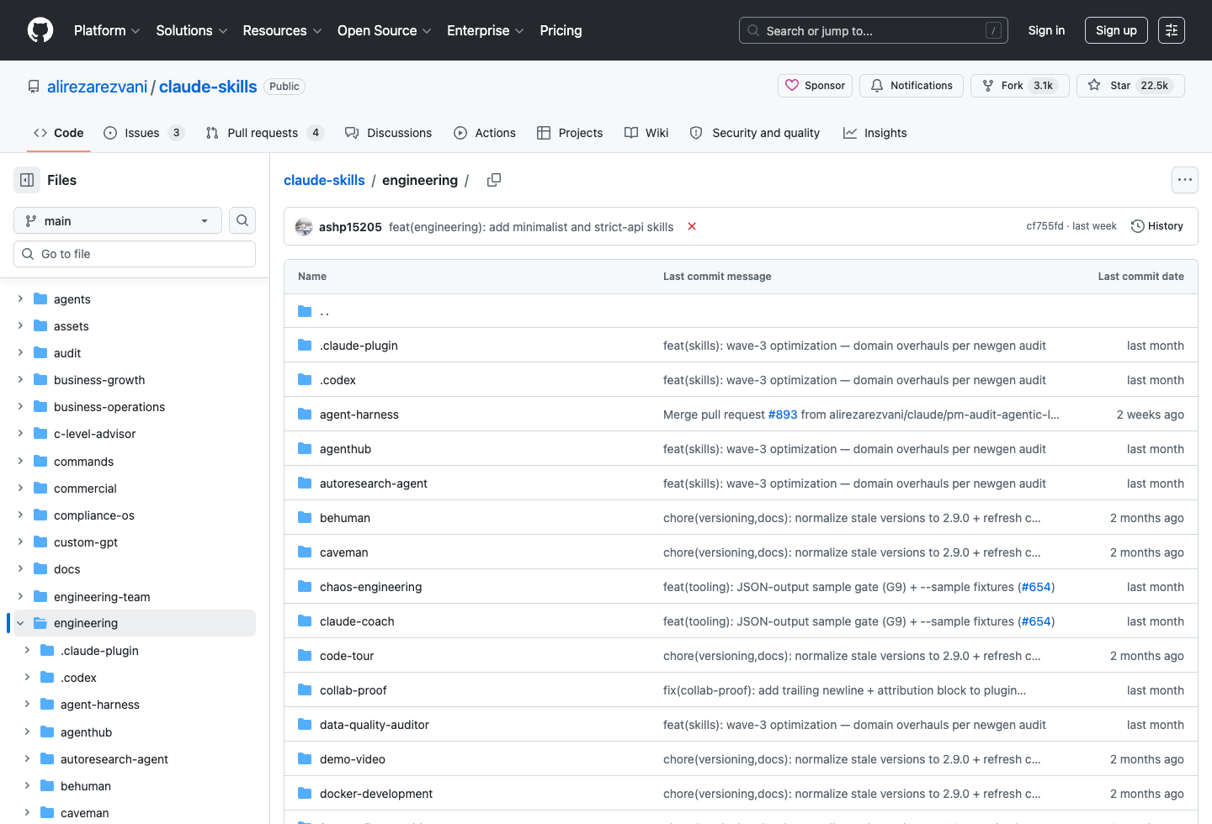
Task: Open alirezarezvani owner profile link
Action: pyautogui.click(x=97, y=87)
